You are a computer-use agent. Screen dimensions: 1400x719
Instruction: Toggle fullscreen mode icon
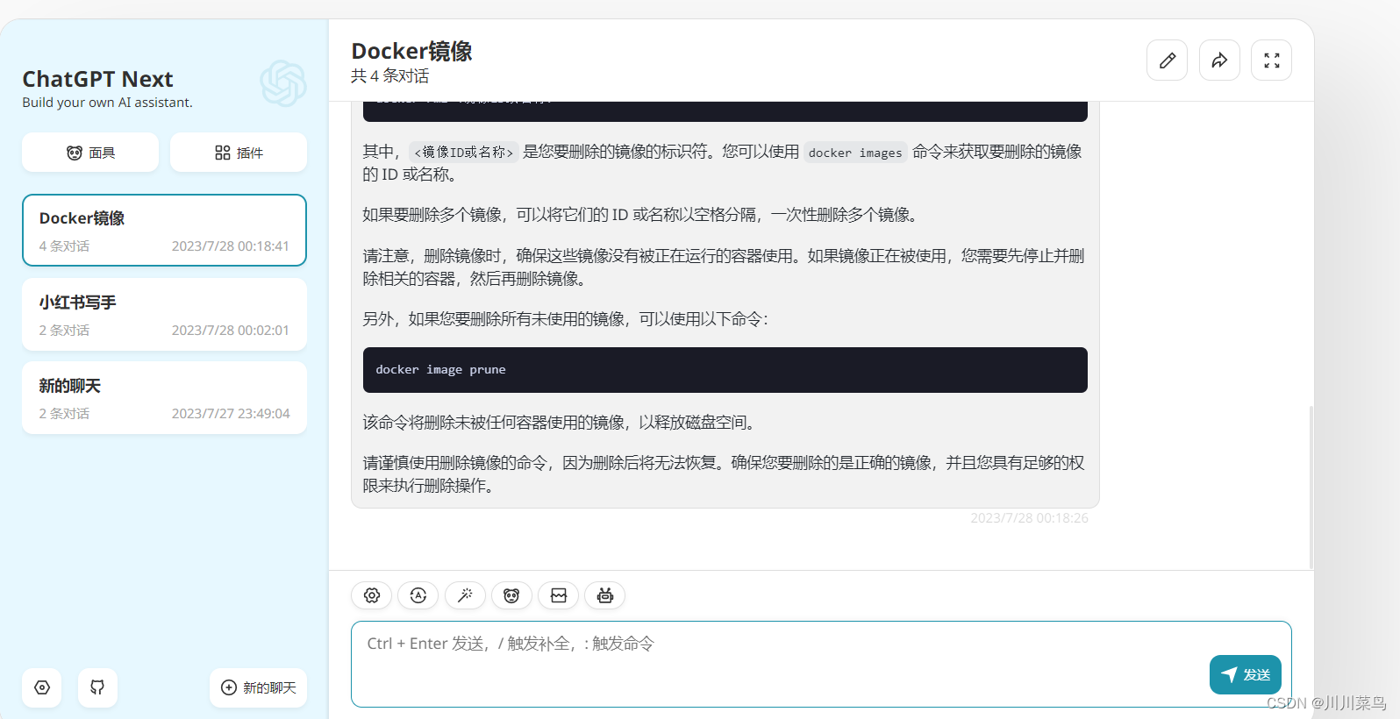pos(1271,61)
